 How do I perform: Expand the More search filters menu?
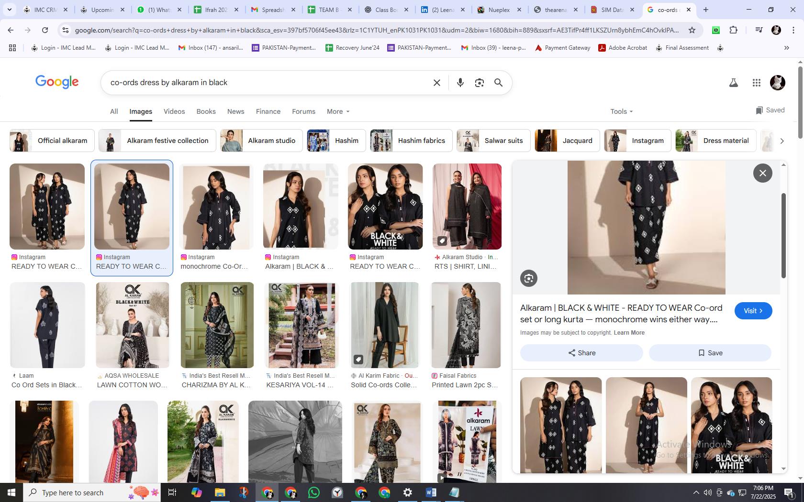coord(338,111)
